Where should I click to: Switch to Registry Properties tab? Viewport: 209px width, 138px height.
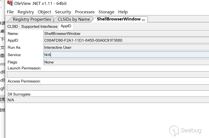pos(32,19)
